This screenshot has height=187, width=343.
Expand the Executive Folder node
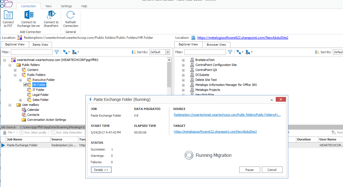[21, 80]
